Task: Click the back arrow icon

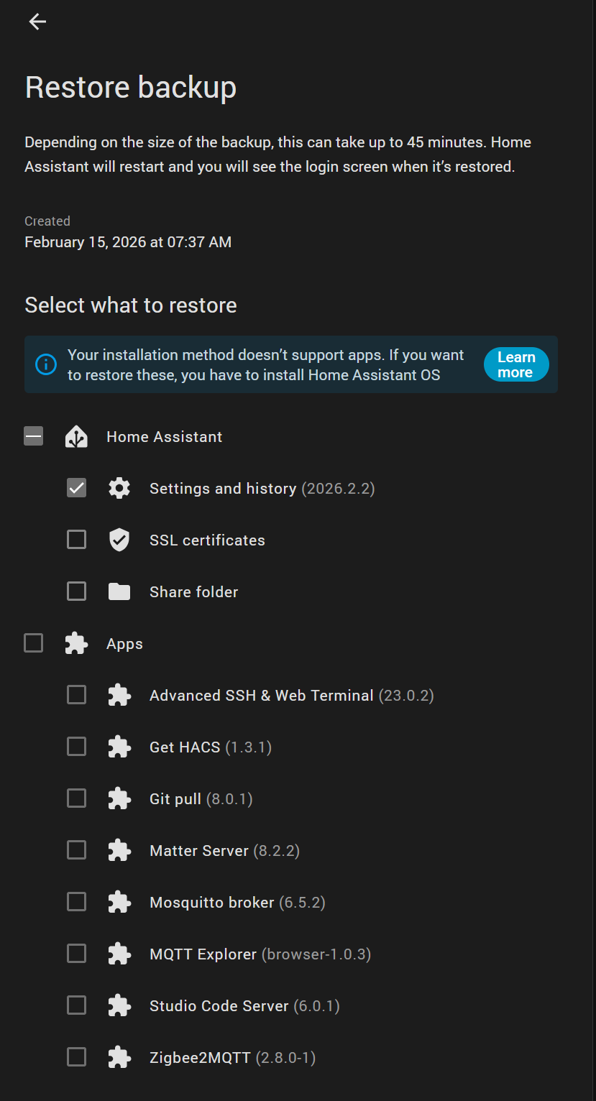Action: (37, 22)
